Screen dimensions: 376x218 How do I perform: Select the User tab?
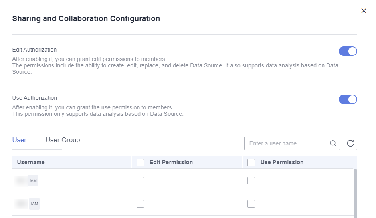(x=19, y=140)
